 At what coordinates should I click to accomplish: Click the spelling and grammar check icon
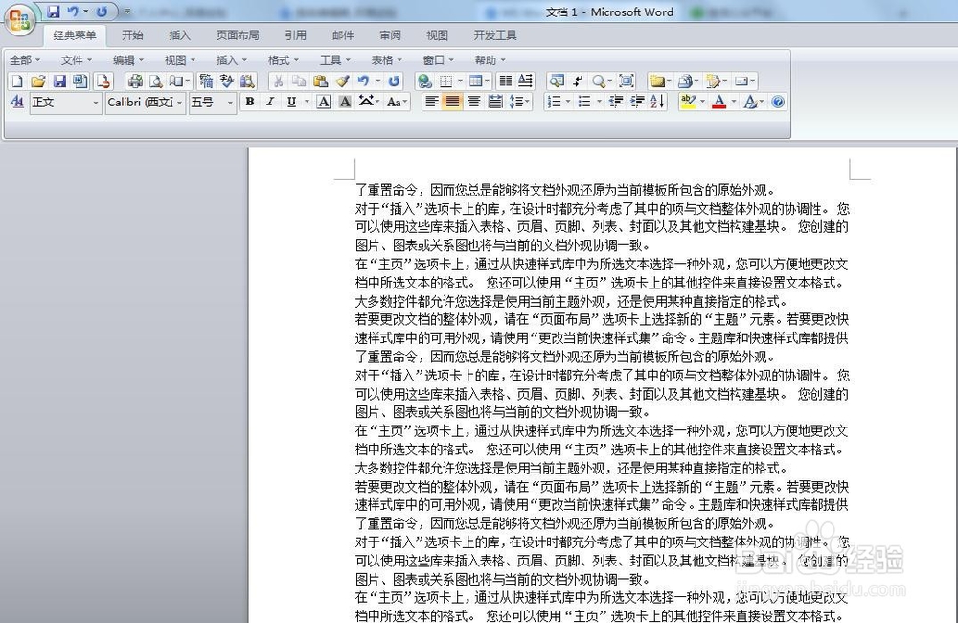(x=227, y=81)
